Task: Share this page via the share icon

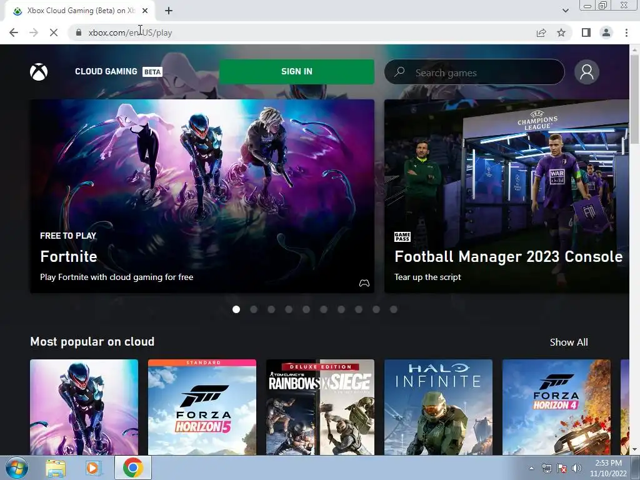Action: pos(541,32)
